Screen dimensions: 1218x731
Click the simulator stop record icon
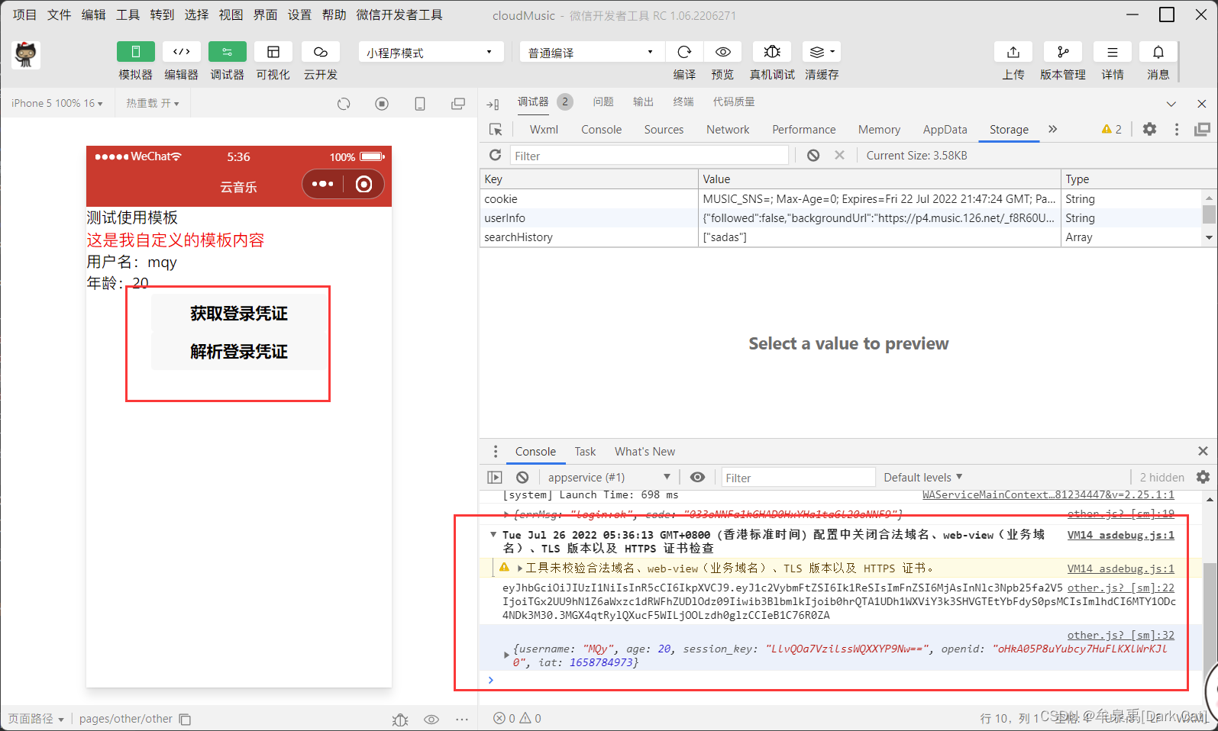pos(382,104)
